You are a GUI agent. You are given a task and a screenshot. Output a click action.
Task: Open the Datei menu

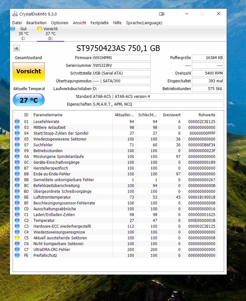[17, 23]
